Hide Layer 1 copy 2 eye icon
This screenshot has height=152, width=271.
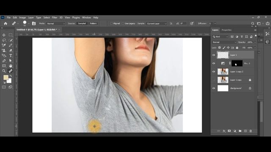pos(213,72)
